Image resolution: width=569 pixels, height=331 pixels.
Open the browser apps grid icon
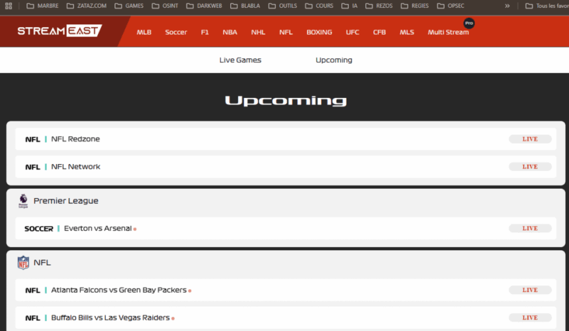(x=9, y=6)
